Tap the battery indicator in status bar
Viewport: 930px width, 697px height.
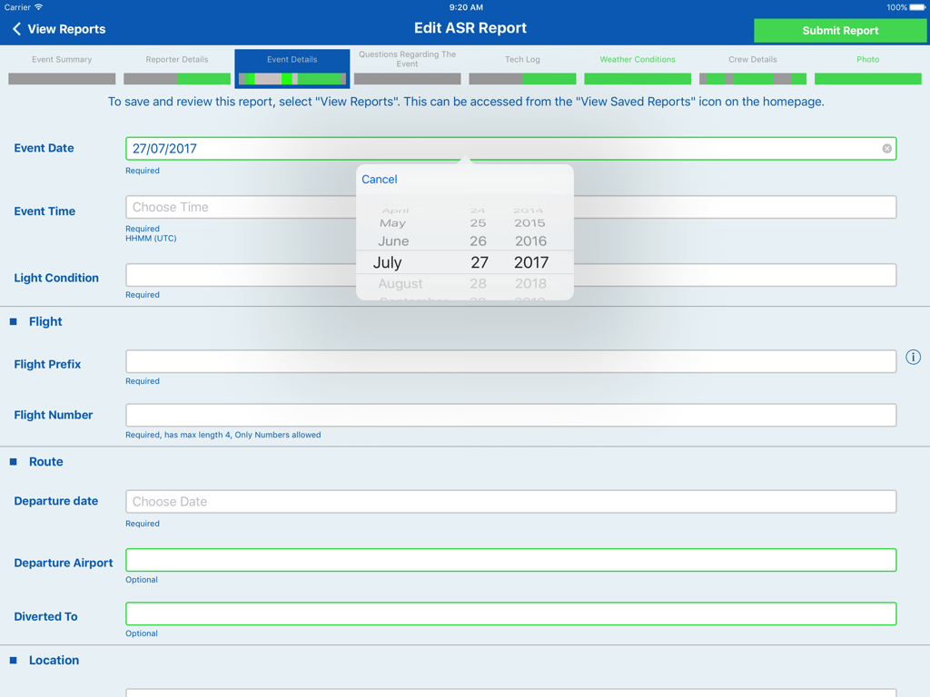click(917, 7)
